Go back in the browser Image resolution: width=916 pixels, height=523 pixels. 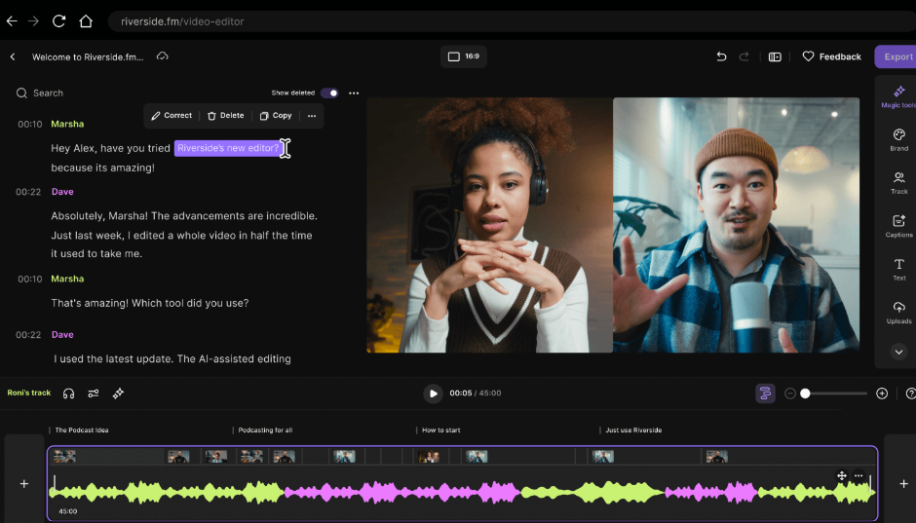pyautogui.click(x=12, y=21)
